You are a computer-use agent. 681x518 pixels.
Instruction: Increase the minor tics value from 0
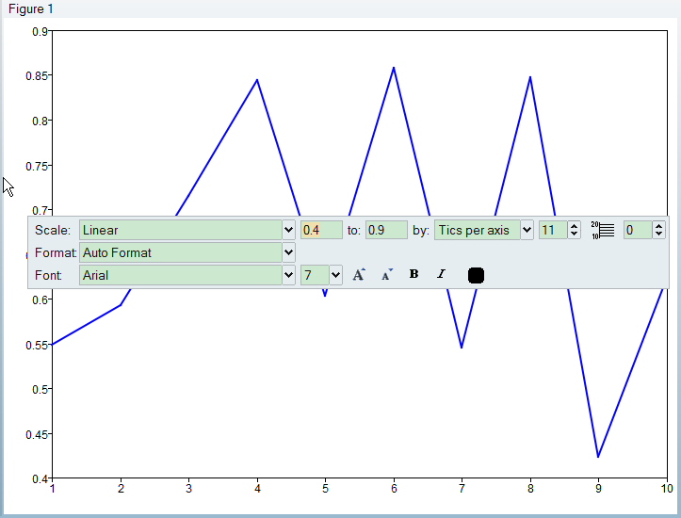[x=658, y=226]
